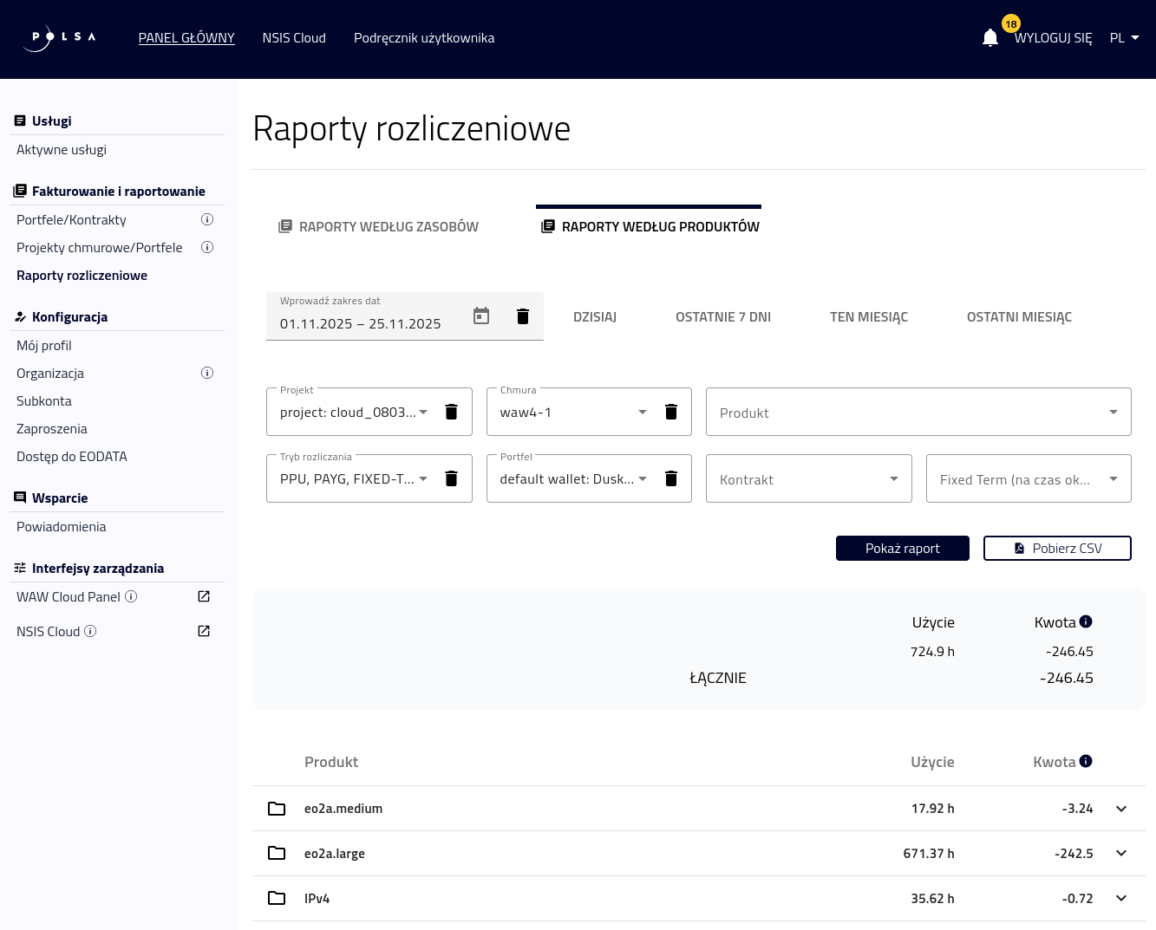Viewport: 1156px width, 930px height.
Task: Click the Pokaż raport button
Action: 902,549
